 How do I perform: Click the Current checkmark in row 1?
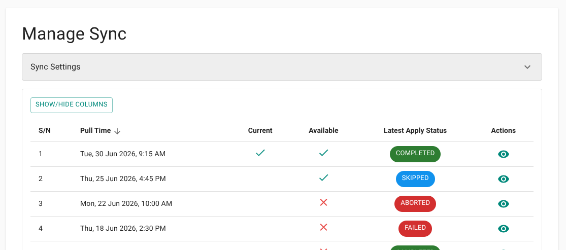point(260,153)
